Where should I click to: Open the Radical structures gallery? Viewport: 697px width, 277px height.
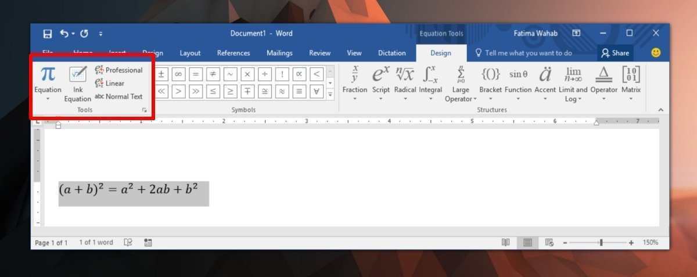(405, 80)
